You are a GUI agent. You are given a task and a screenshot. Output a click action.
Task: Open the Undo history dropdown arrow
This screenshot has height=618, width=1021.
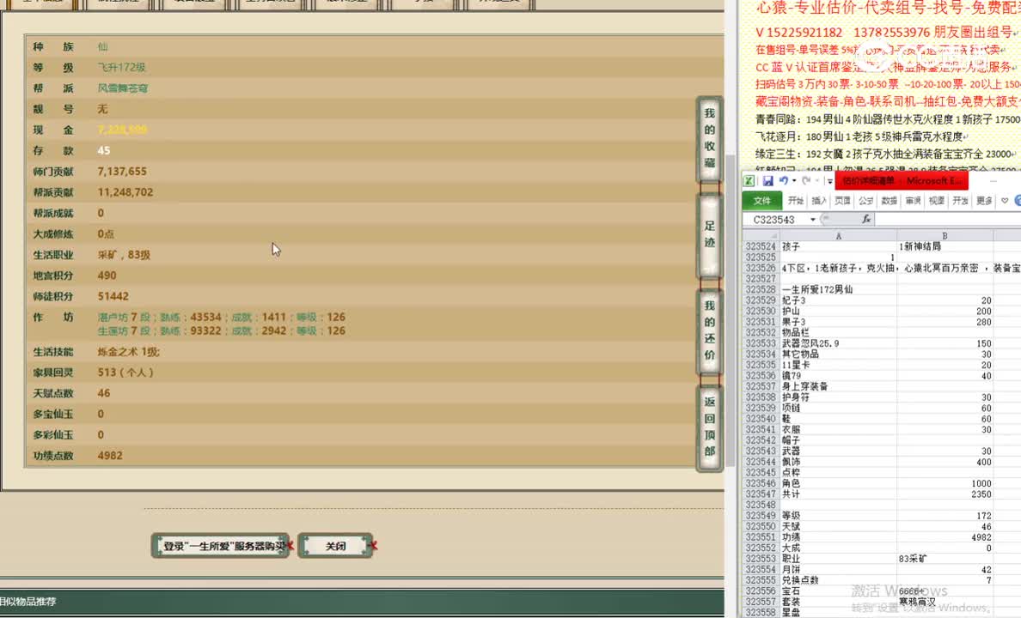click(794, 180)
